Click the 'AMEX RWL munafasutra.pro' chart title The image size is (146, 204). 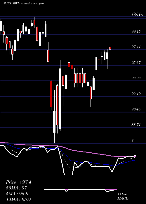23,3
